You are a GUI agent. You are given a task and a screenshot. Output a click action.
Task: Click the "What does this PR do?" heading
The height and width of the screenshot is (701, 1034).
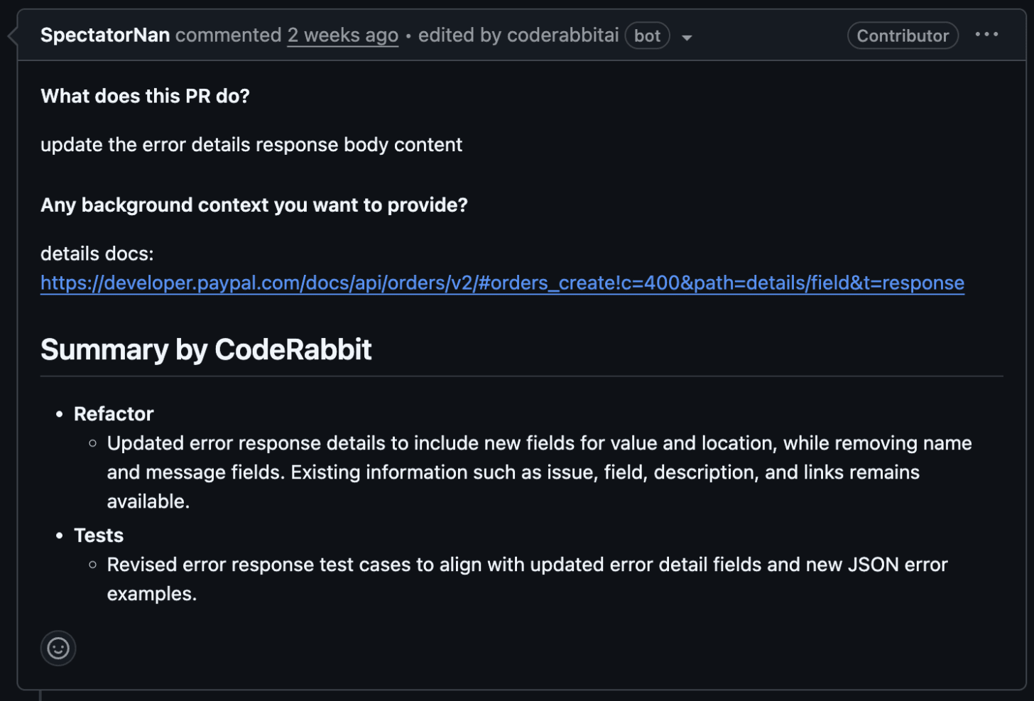point(145,96)
